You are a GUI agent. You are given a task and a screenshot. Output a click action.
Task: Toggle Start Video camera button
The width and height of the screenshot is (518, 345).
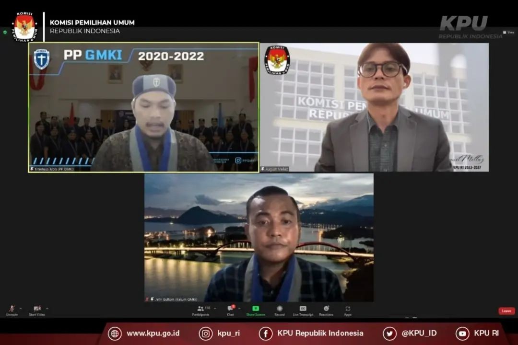[x=37, y=309]
